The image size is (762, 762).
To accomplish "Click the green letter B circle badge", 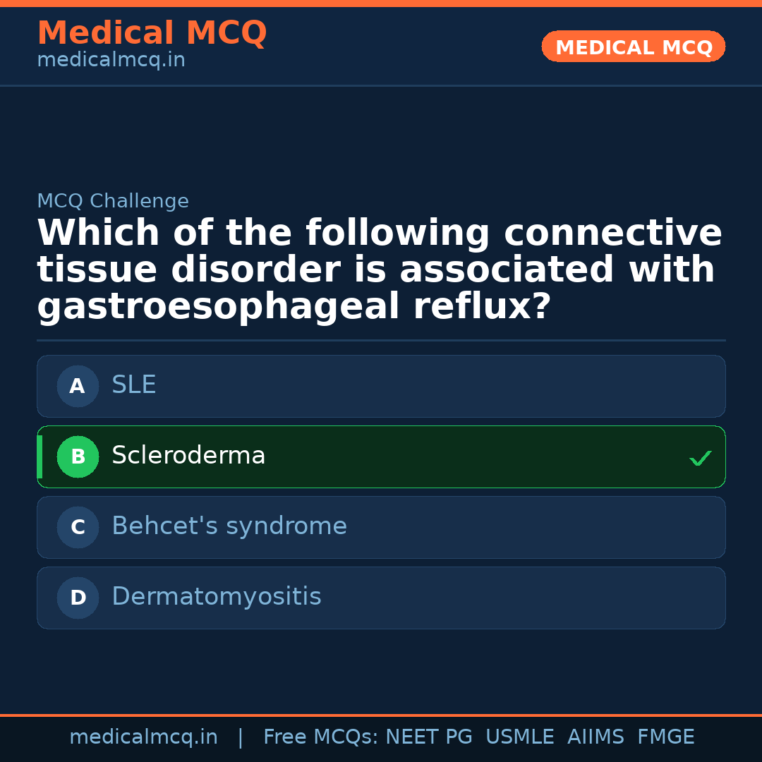I will (78, 456).
